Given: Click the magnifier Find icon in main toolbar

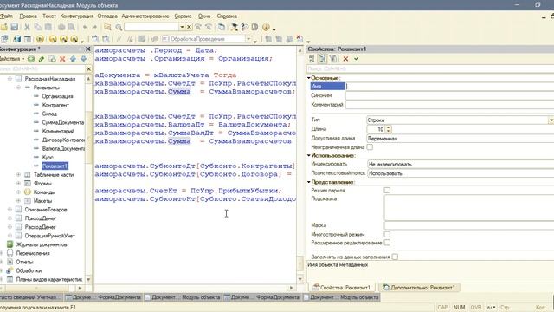Looking at the screenshot, I should [119, 27].
